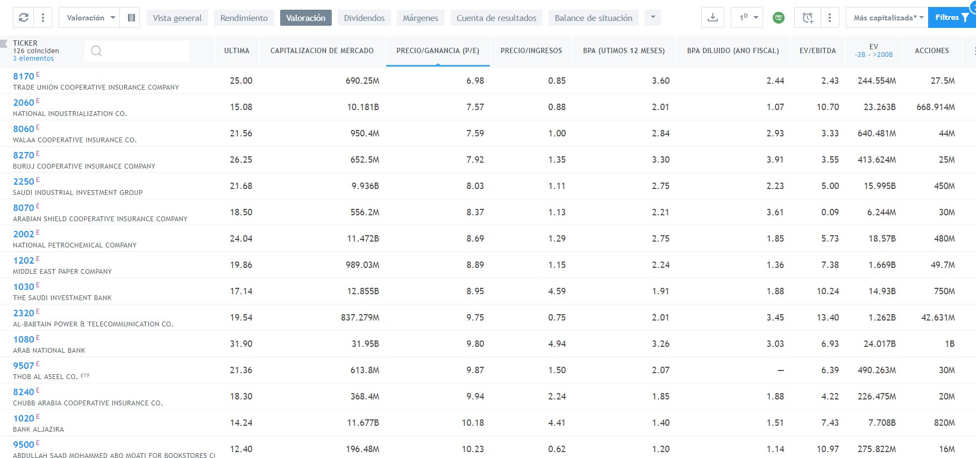Image resolution: width=976 pixels, height=458 pixels.
Task: Open ticker 9500 Abdullah Saad Mohammed Abo Moati
Action: click(24, 445)
